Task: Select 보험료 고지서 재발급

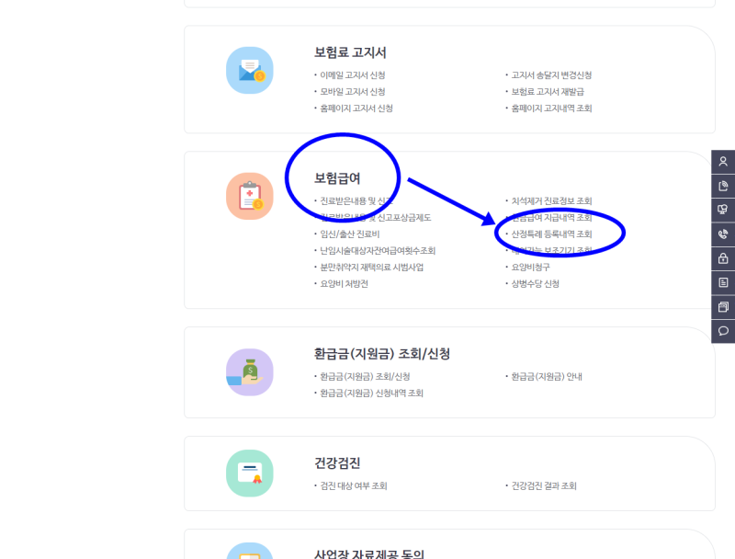Action: coord(548,92)
